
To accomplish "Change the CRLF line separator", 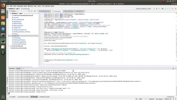I will click(141, 99).
